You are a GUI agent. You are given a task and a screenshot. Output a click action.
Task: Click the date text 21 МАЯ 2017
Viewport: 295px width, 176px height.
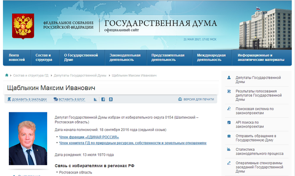[200, 39]
